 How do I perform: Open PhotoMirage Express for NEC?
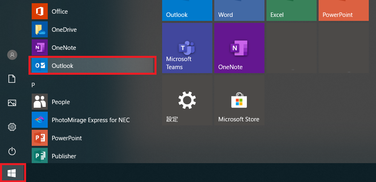click(92, 120)
